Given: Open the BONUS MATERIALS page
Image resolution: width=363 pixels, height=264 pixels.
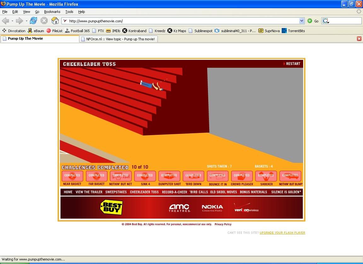Looking at the screenshot, I should click(x=253, y=192).
